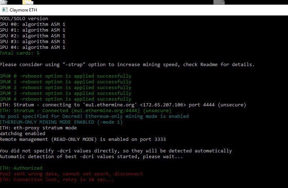Click 'GPU# 0 -rxboost option is applied' line
The image size is (288, 188).
66,76
